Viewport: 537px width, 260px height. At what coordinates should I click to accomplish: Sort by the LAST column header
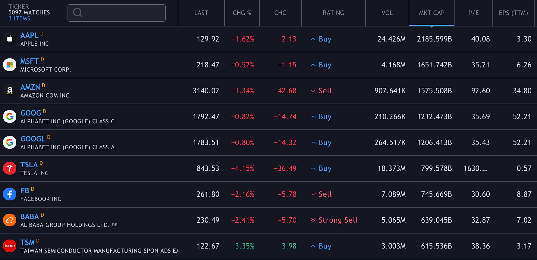click(x=201, y=13)
